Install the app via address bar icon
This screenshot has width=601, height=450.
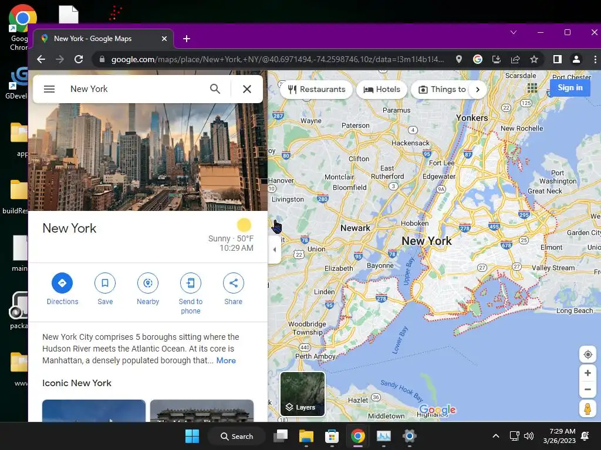(497, 59)
